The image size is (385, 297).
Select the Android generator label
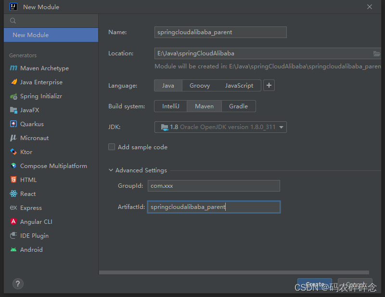coord(31,250)
